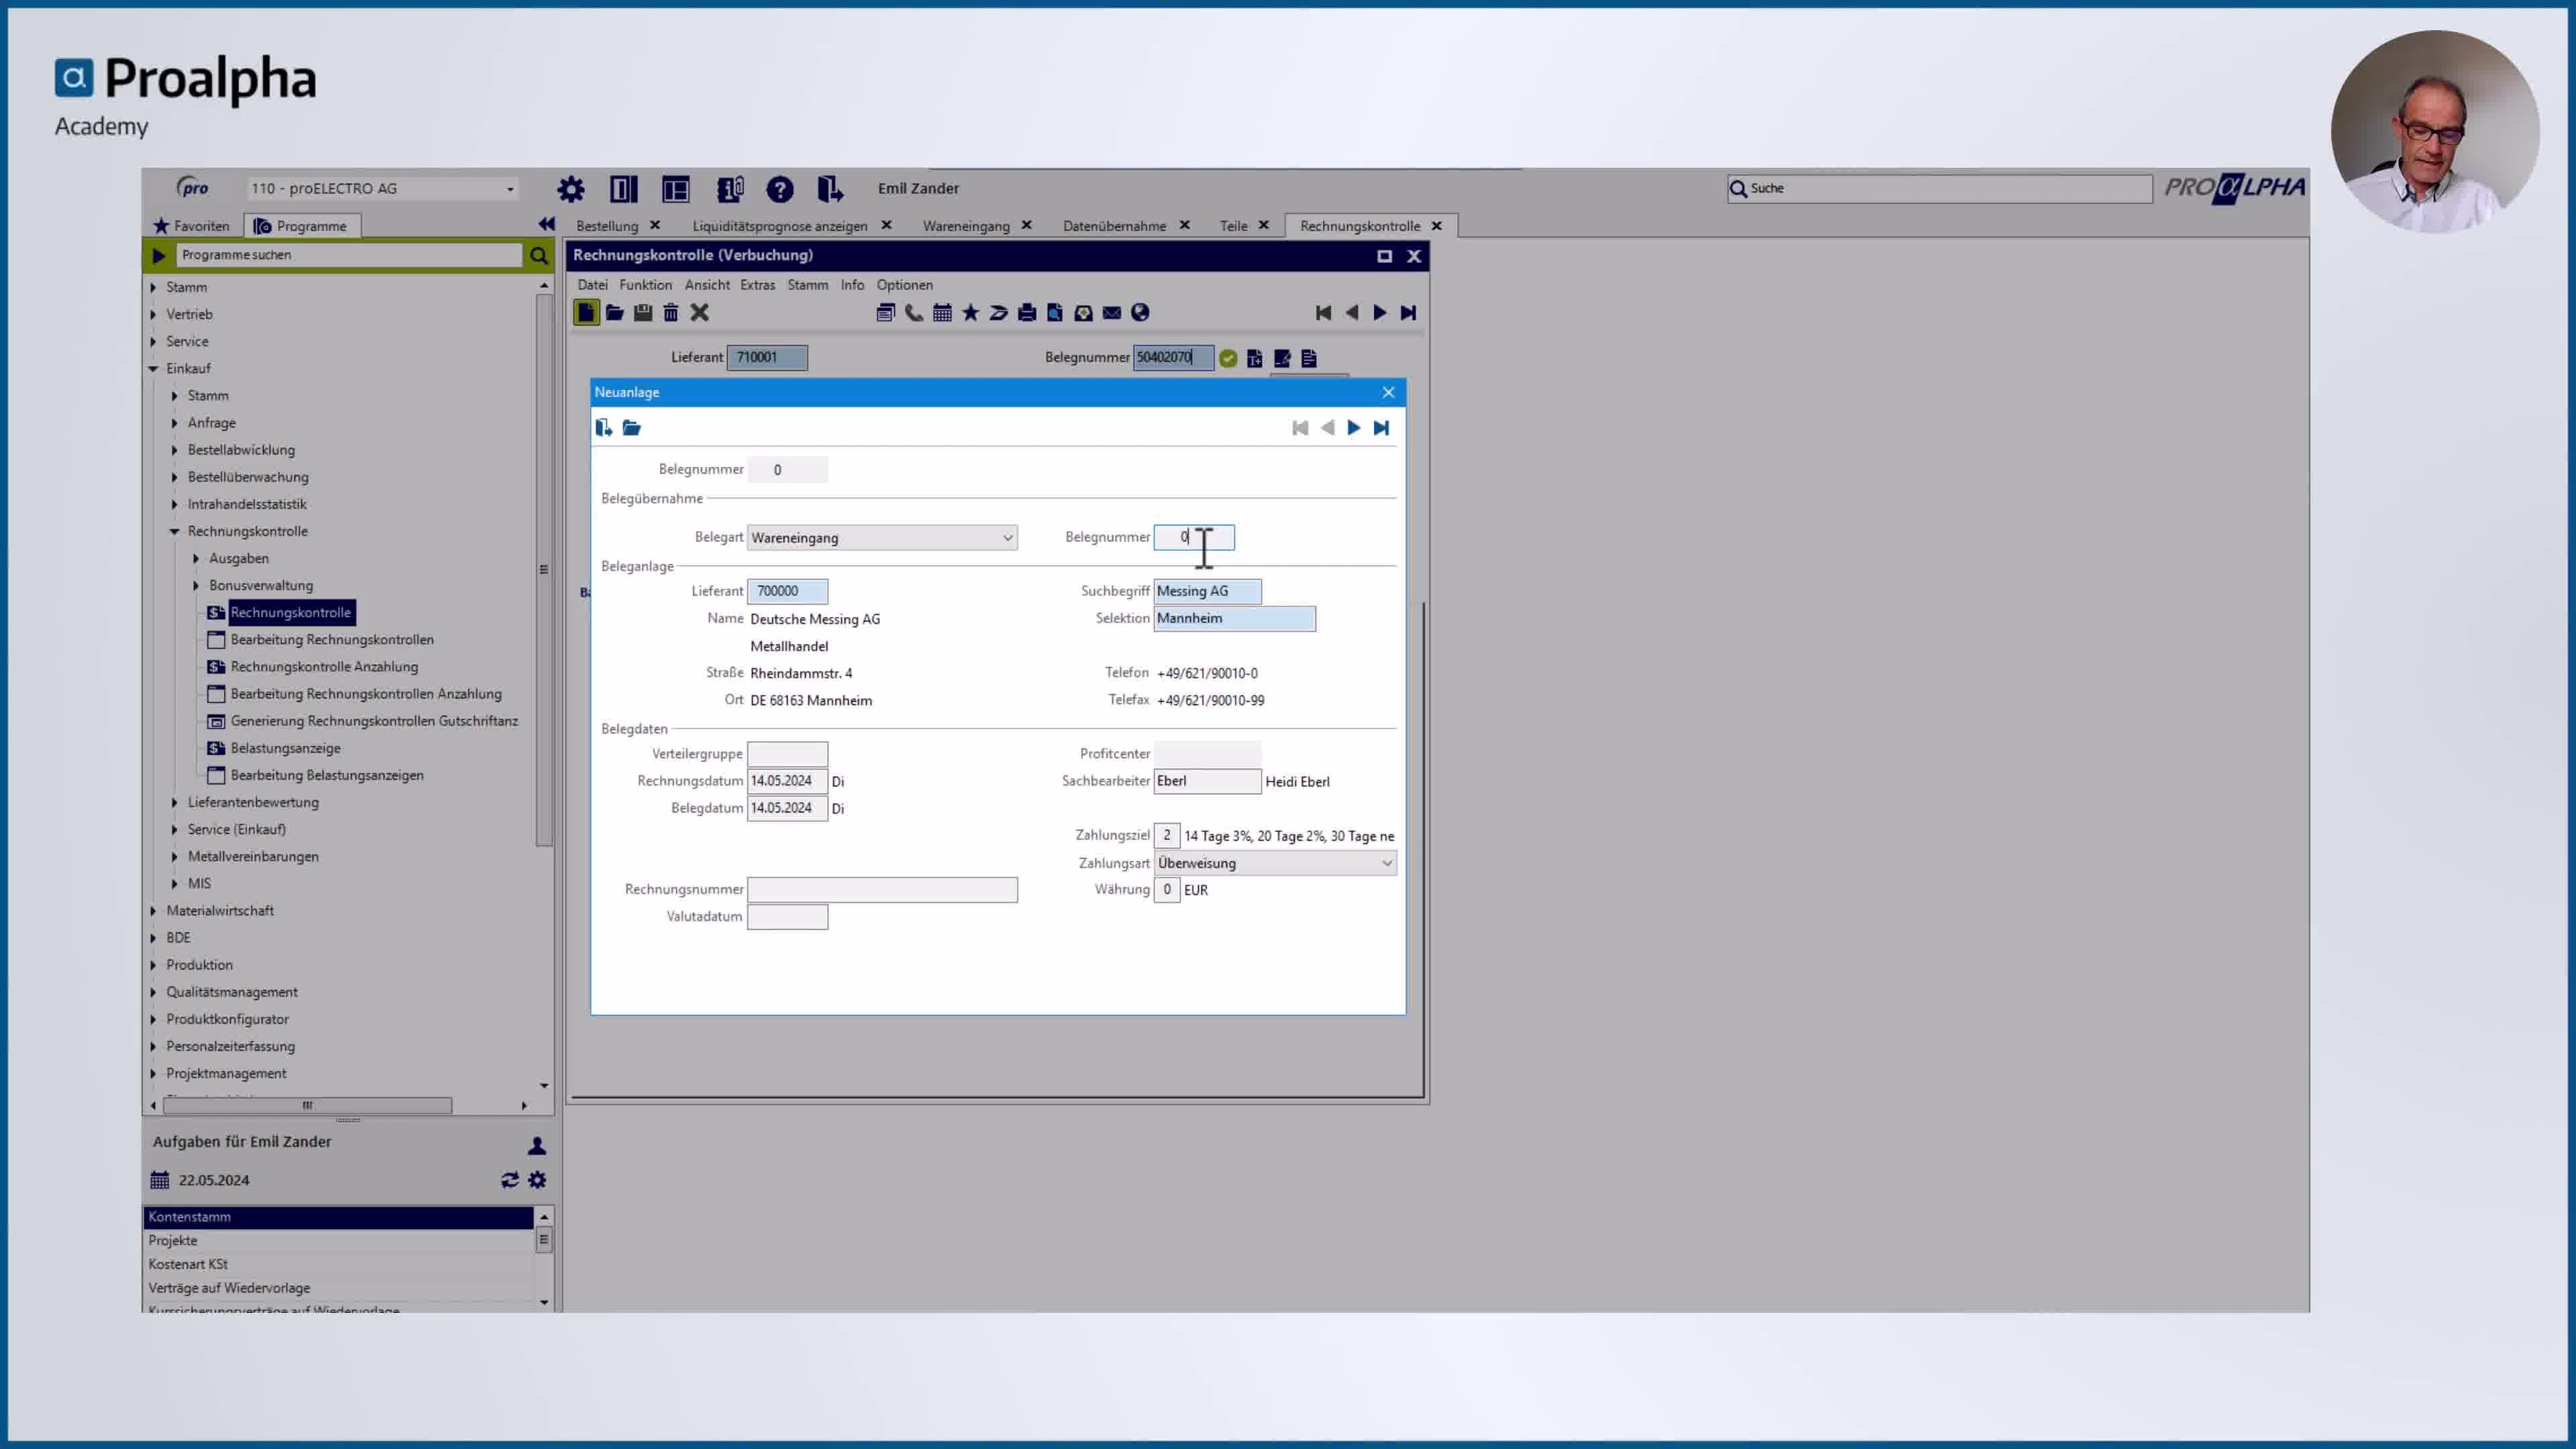This screenshot has width=2576, height=1449.
Task: Click the Rechnungsdatum field 14.05.2024
Action: pyautogui.click(x=787, y=781)
